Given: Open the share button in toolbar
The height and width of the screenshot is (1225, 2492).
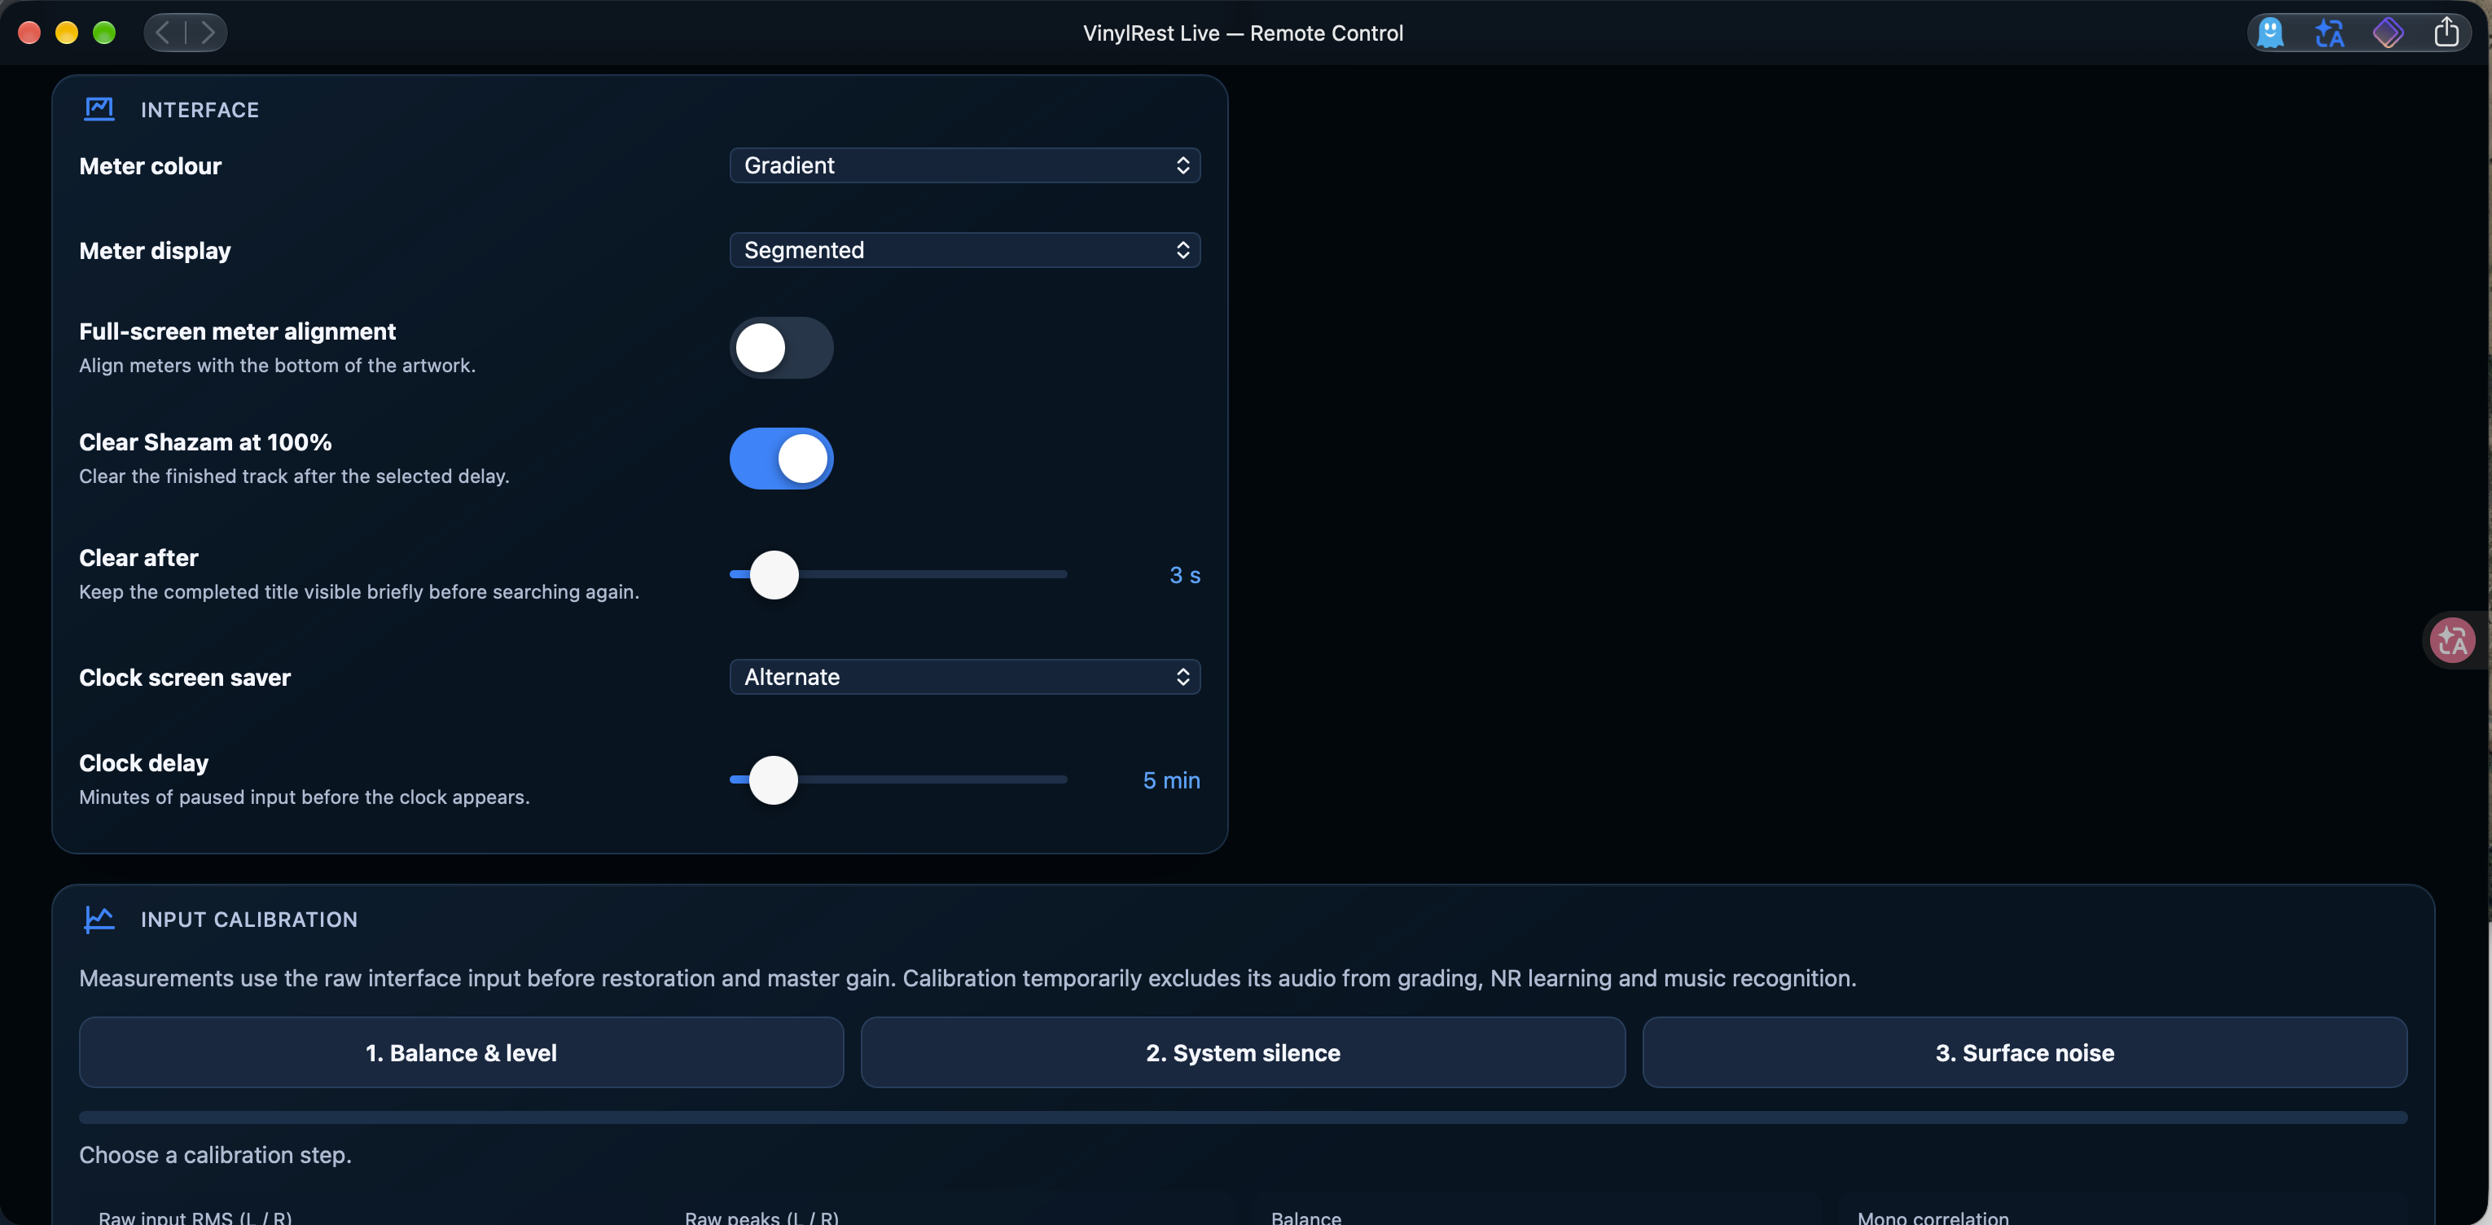Looking at the screenshot, I should (x=2446, y=32).
